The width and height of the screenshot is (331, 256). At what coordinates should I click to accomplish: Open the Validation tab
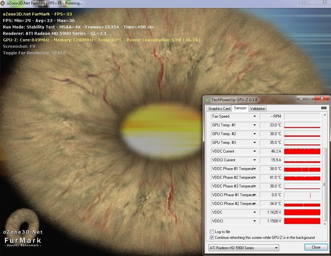tap(257, 108)
